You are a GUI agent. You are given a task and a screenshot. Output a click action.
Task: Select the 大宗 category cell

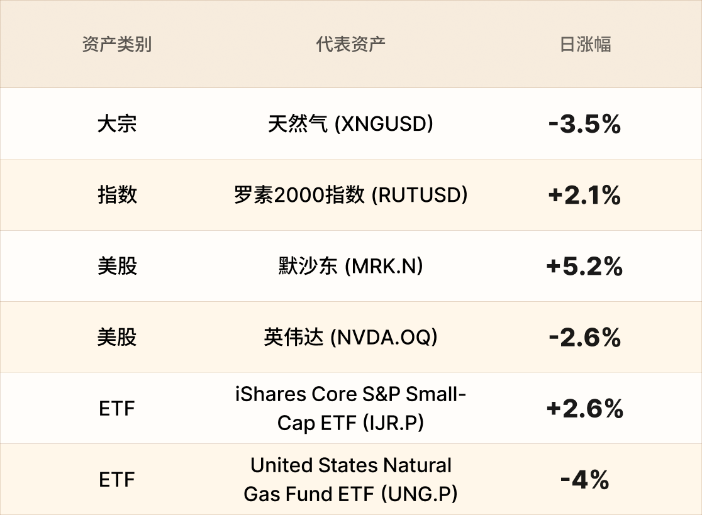pyautogui.click(x=117, y=124)
